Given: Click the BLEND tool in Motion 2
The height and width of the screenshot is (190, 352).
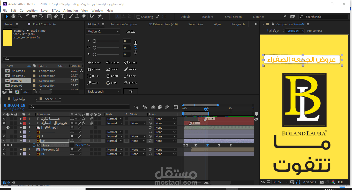Looking at the screenshot, I should click(113, 63).
